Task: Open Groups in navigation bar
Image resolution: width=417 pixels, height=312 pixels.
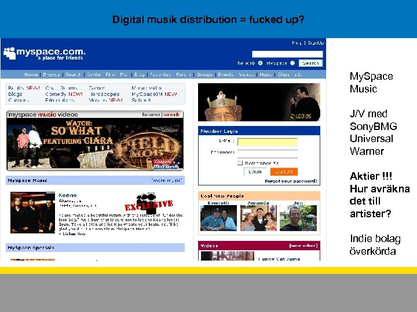Action: (204, 75)
